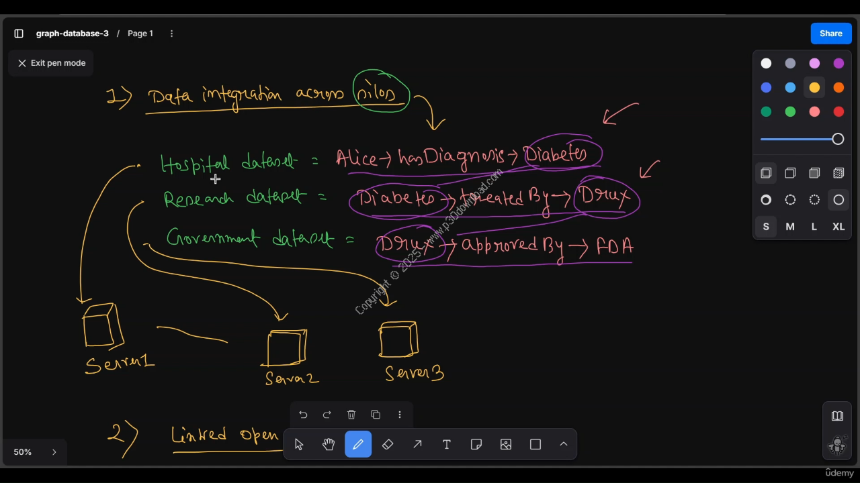Click Exit pen mode
860x483 pixels.
pyautogui.click(x=51, y=63)
